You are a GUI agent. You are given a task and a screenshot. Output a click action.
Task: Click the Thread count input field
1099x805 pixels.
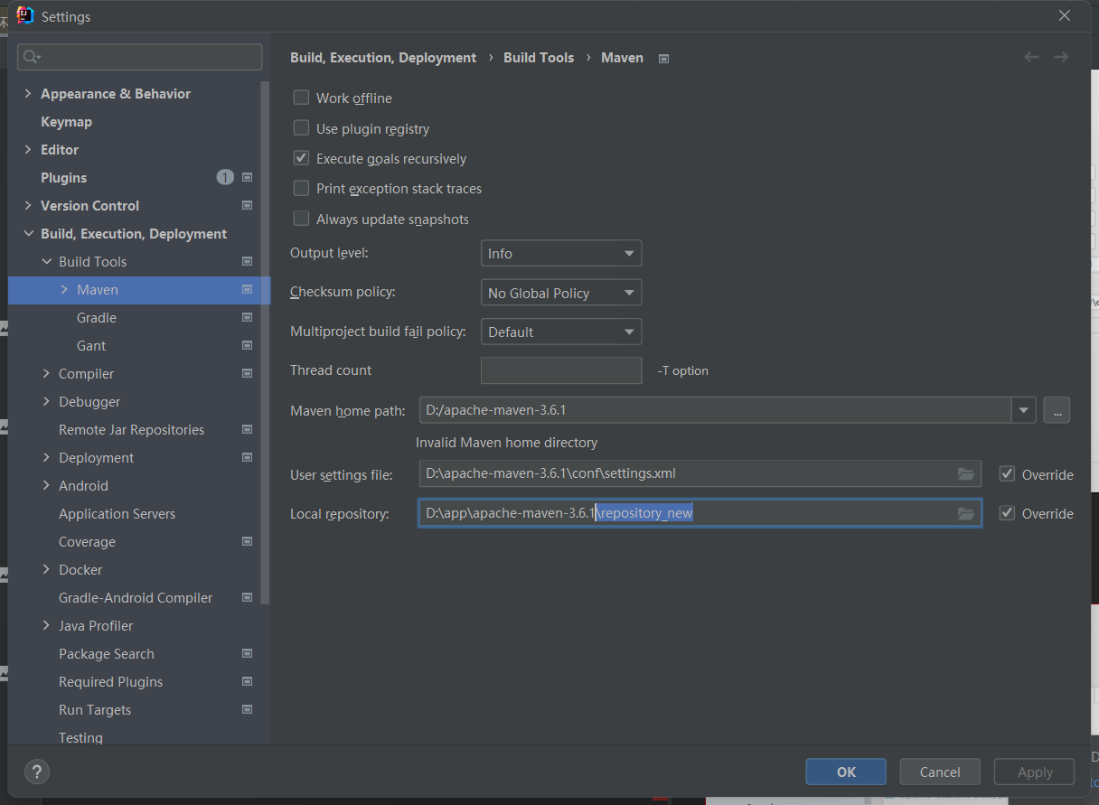coord(561,370)
